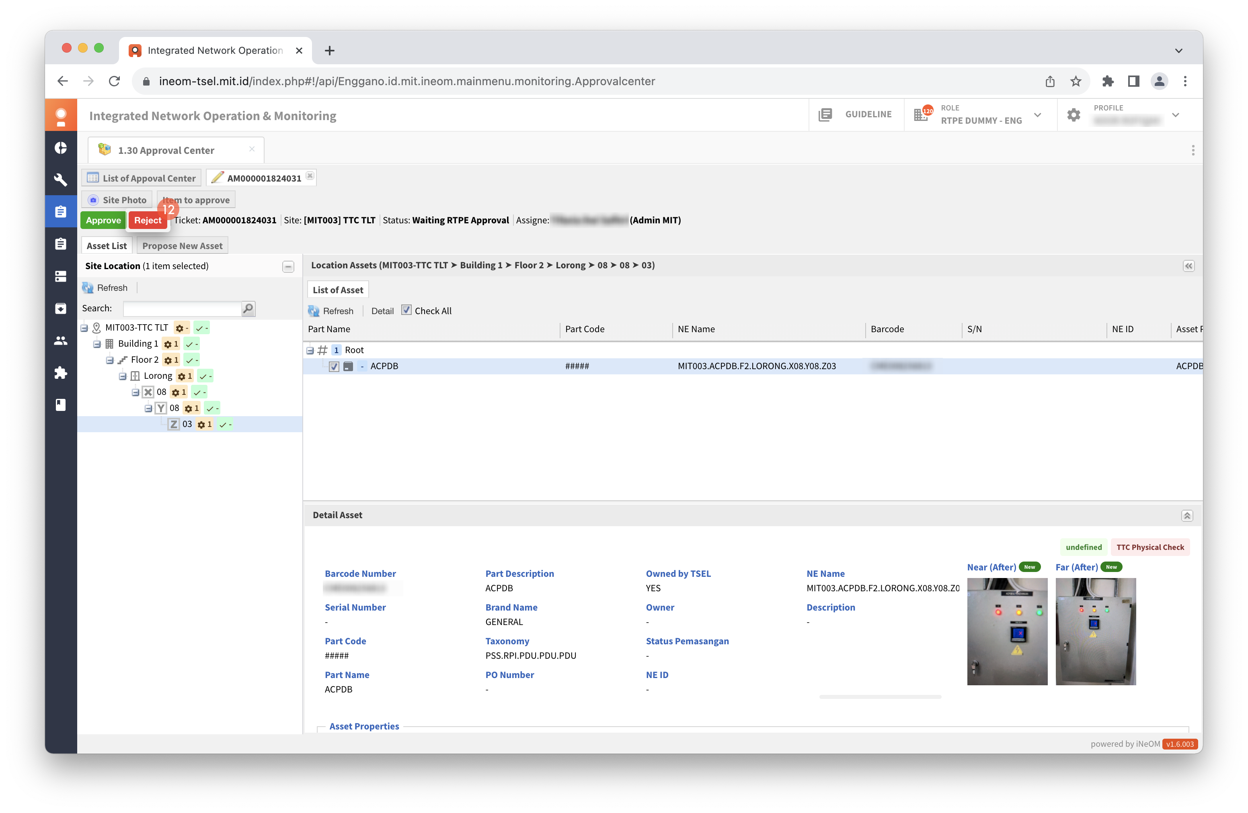Screen dimensions: 1248x813
Task: Open the Far (After) photo thumbnail
Action: (1095, 631)
